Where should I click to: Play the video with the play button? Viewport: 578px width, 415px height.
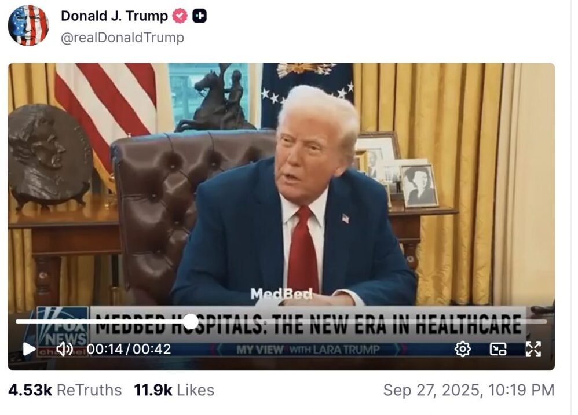pos(29,349)
